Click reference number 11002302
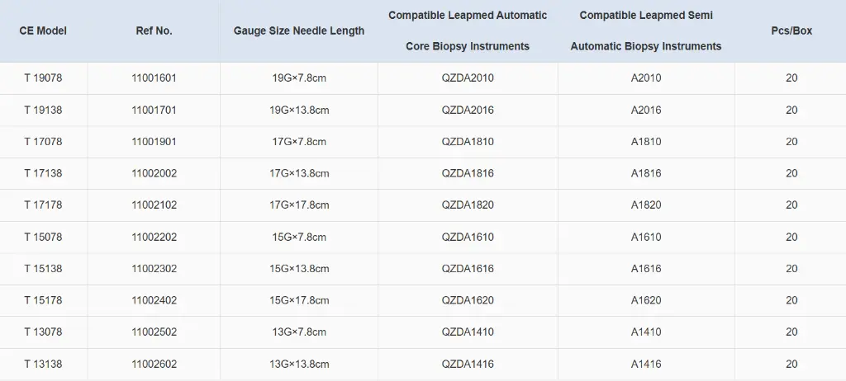Screen dimensions: 846x381 154,269
